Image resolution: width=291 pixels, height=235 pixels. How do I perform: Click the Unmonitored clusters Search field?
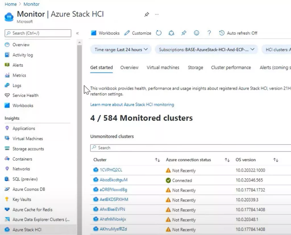[191, 148]
